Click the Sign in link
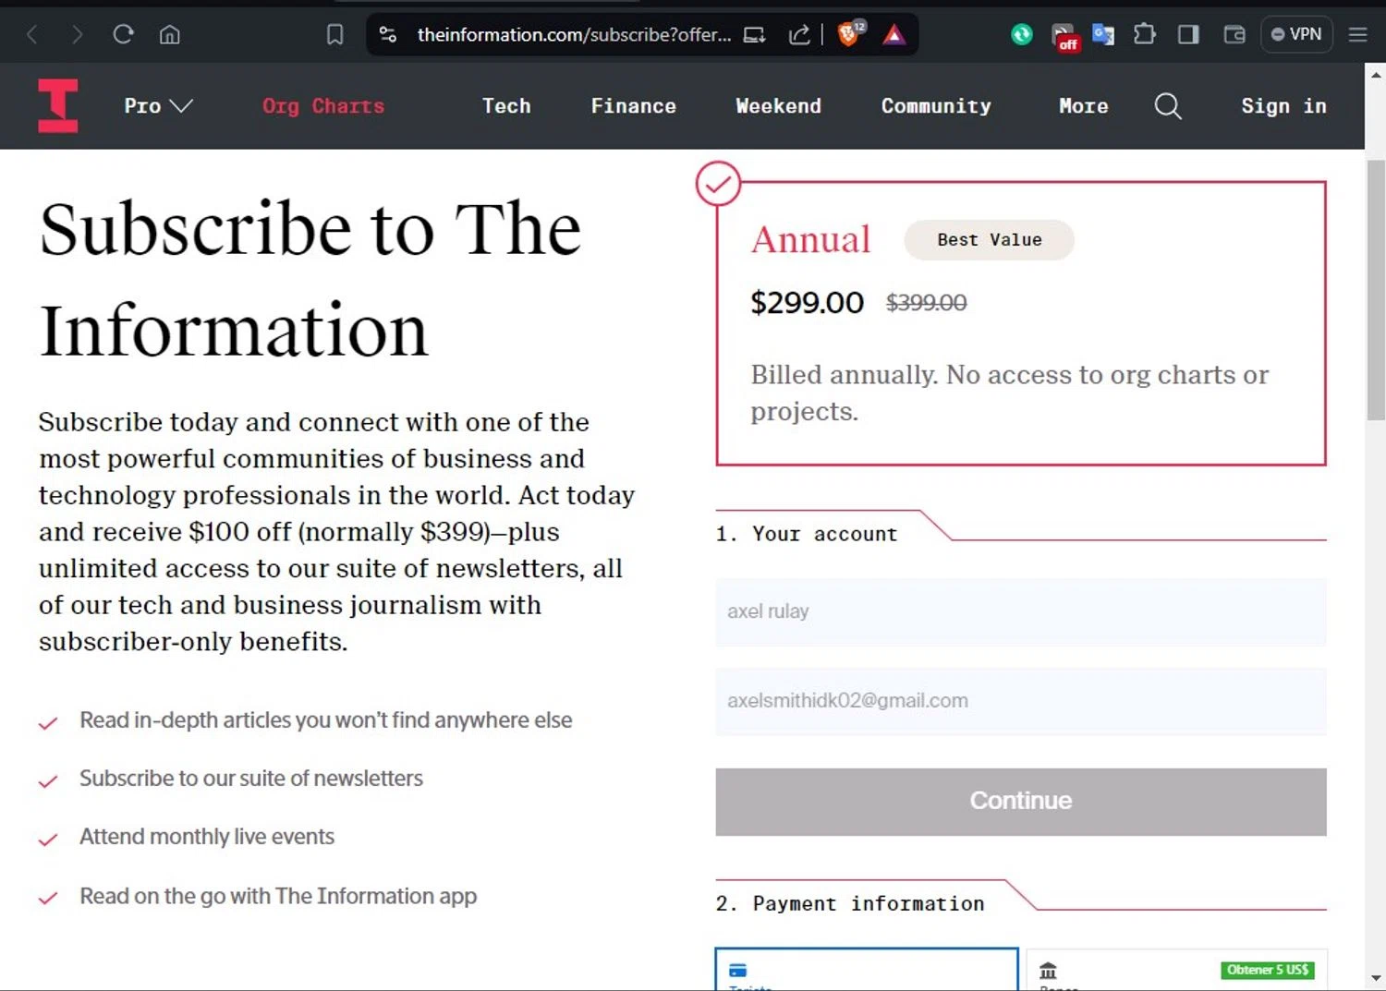This screenshot has height=991, width=1386. (1283, 106)
